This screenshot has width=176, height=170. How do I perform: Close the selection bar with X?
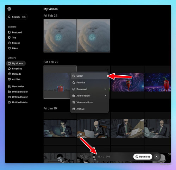pos(157,157)
